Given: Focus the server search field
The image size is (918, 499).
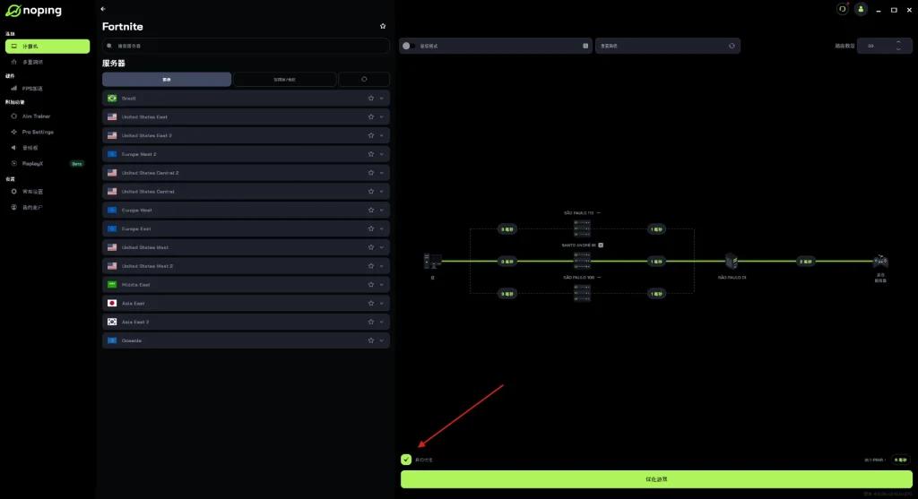Looking at the screenshot, I should point(246,46).
